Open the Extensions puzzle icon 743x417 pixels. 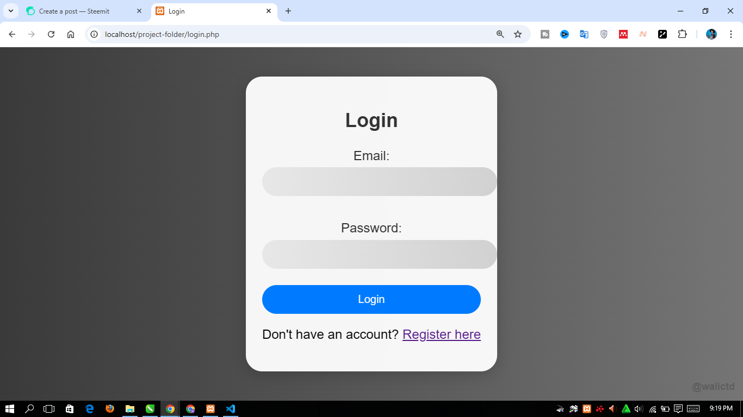pos(682,34)
